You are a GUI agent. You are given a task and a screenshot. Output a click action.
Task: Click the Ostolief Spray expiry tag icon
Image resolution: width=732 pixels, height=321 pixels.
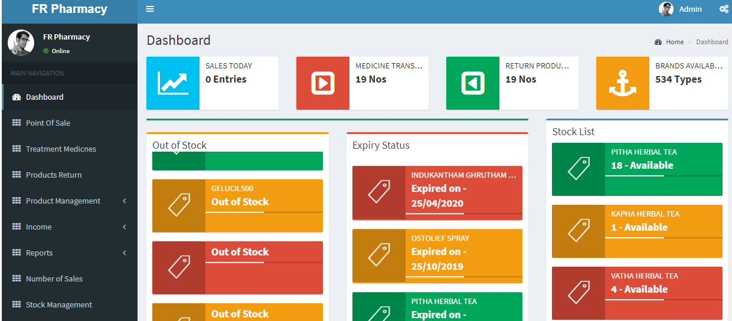tap(378, 256)
